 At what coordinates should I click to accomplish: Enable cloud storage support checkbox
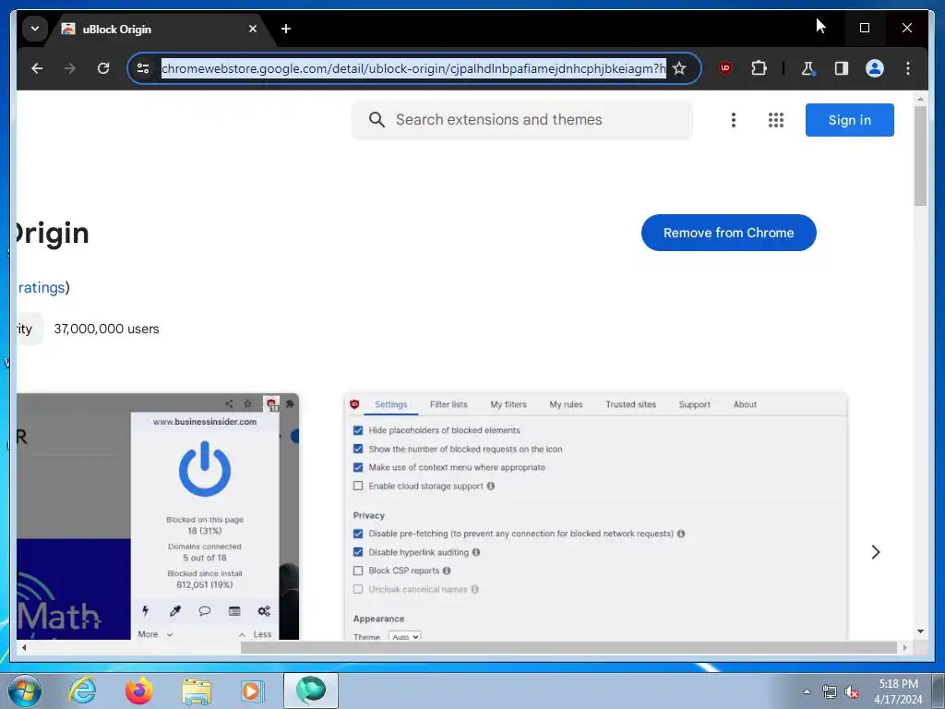click(358, 486)
